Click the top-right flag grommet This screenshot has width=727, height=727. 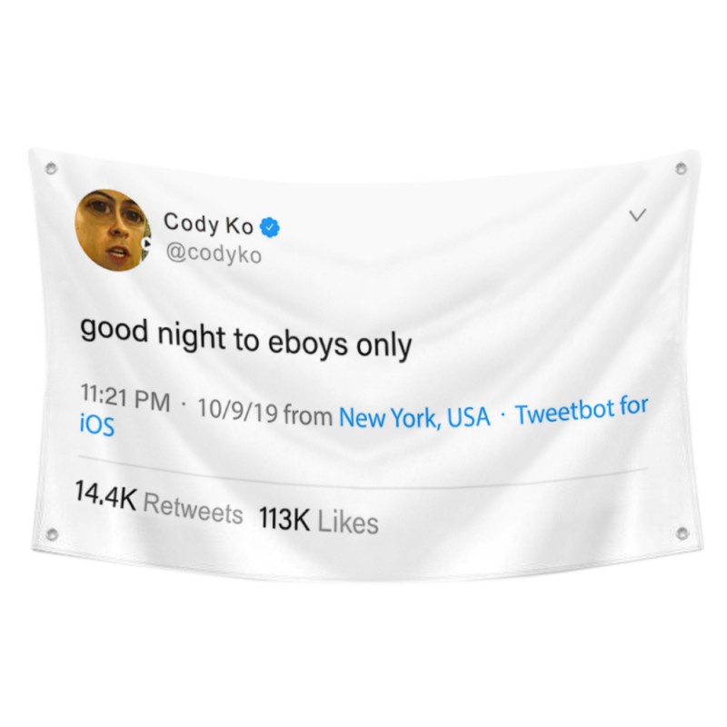click(681, 168)
